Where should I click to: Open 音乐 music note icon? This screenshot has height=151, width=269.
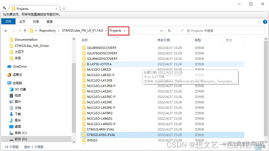pyautogui.click(x=11, y=120)
